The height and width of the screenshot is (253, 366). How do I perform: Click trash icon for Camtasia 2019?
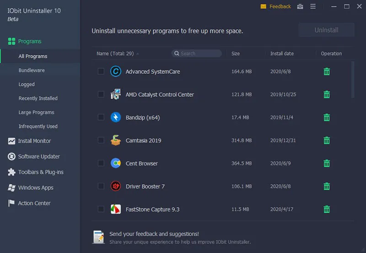tap(327, 140)
